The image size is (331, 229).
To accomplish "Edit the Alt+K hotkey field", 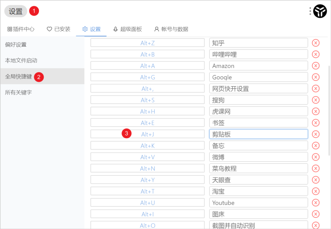I will point(148,145).
